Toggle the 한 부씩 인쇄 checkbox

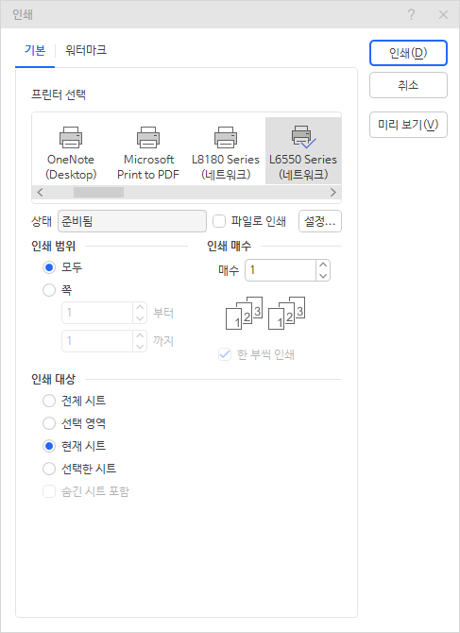pos(225,354)
